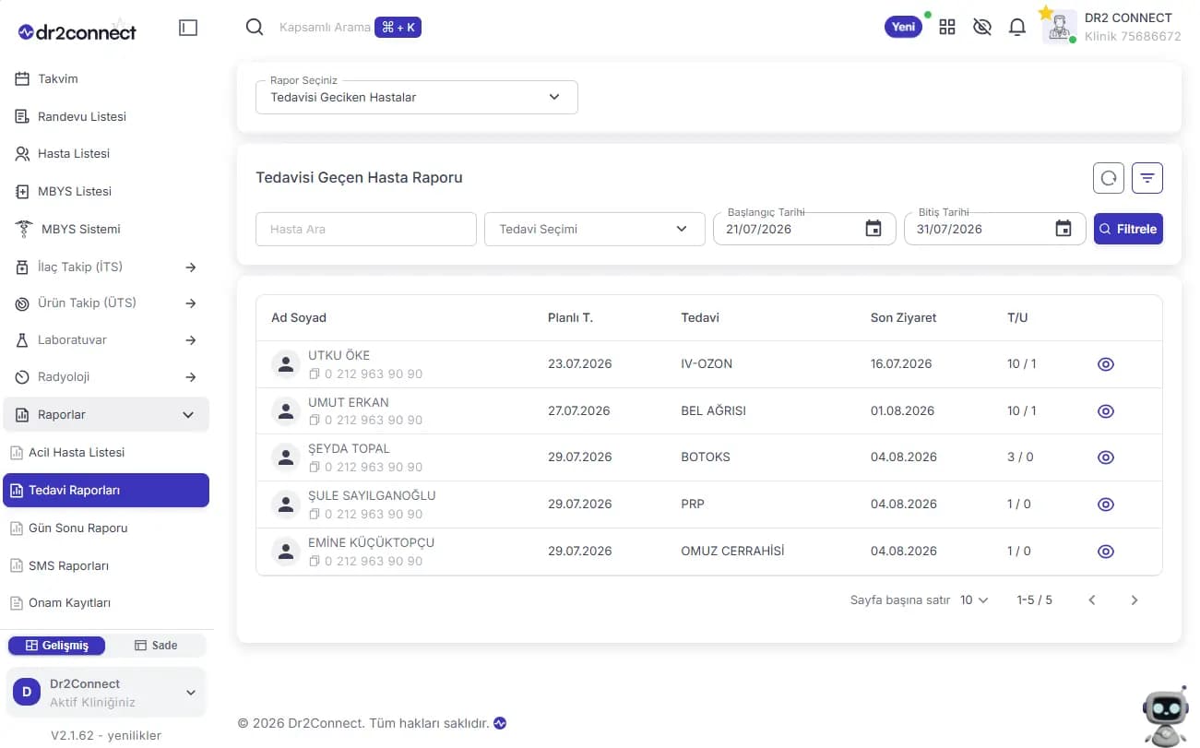View details for UMUT ERKAN row

(x=1106, y=411)
